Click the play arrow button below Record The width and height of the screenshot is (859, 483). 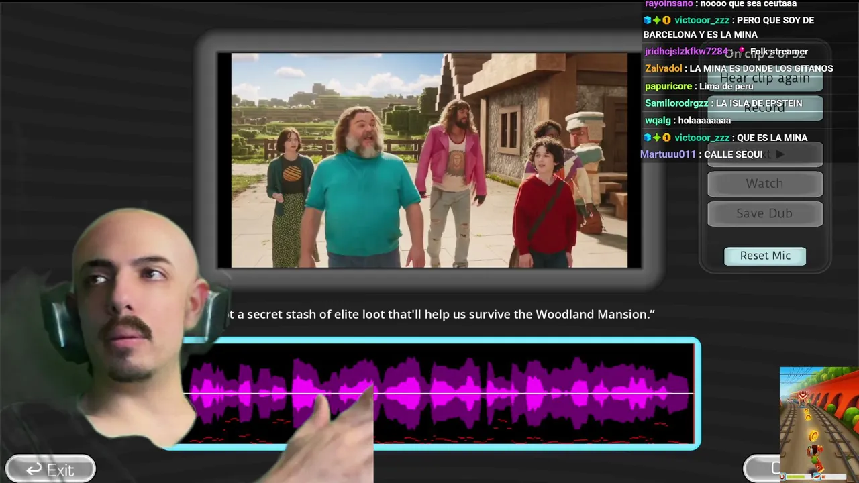click(x=764, y=154)
